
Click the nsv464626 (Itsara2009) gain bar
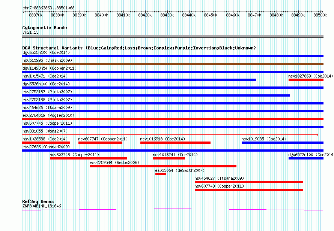click(x=173, y=111)
